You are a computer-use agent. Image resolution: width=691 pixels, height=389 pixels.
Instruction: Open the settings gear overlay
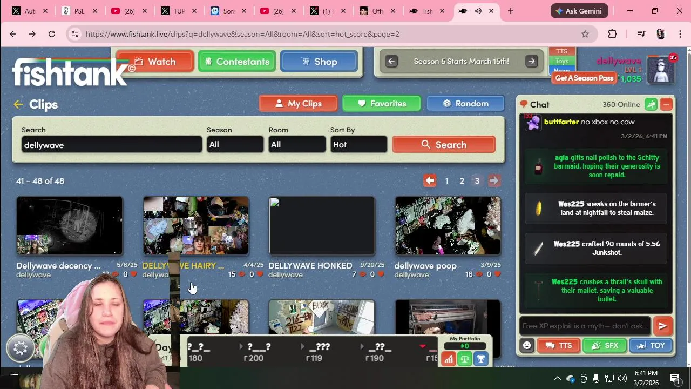(21, 348)
